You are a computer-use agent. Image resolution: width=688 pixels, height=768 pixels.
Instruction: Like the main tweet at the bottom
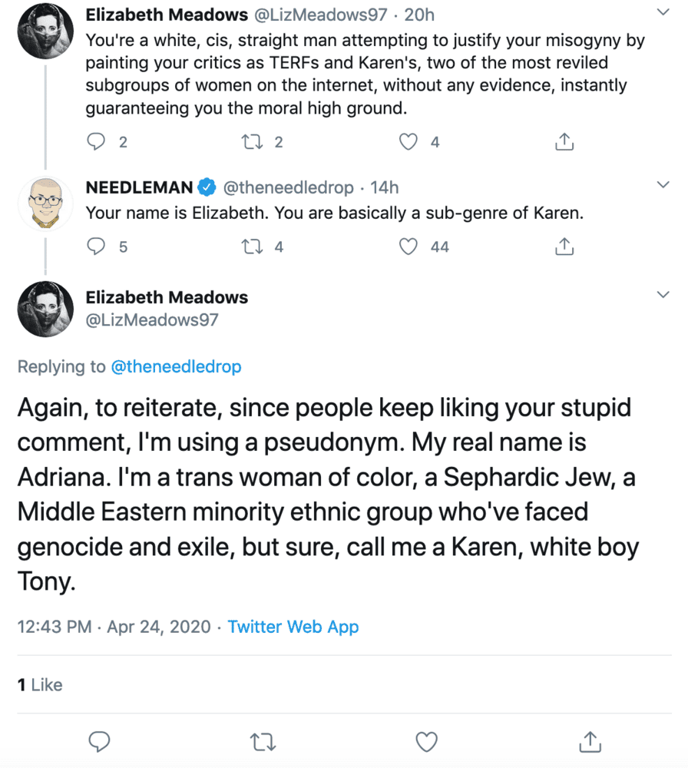(426, 742)
